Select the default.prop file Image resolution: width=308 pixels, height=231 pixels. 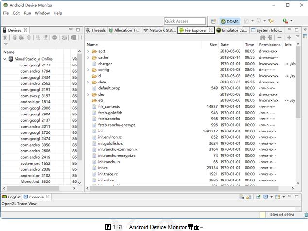click(109, 88)
